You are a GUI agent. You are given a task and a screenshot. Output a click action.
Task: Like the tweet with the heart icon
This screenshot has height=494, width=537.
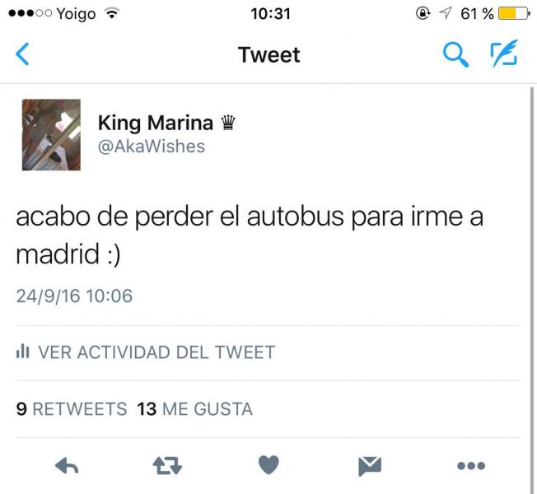[268, 465]
